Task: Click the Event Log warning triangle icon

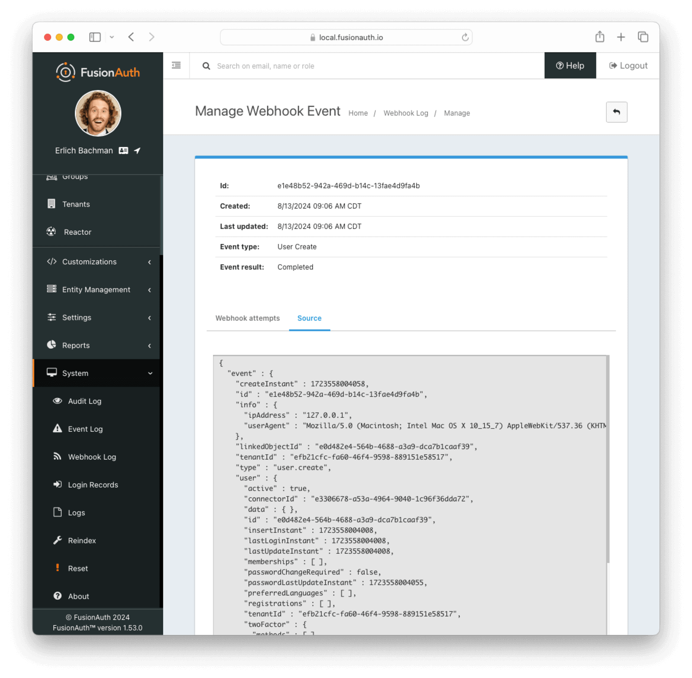Action: (x=57, y=429)
